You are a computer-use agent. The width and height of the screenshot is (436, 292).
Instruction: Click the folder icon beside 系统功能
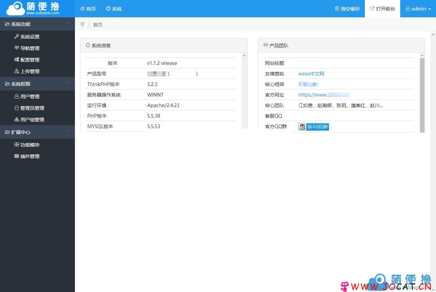(7, 24)
